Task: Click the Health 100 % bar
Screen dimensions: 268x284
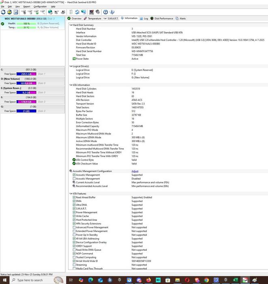Action: click(26, 24)
